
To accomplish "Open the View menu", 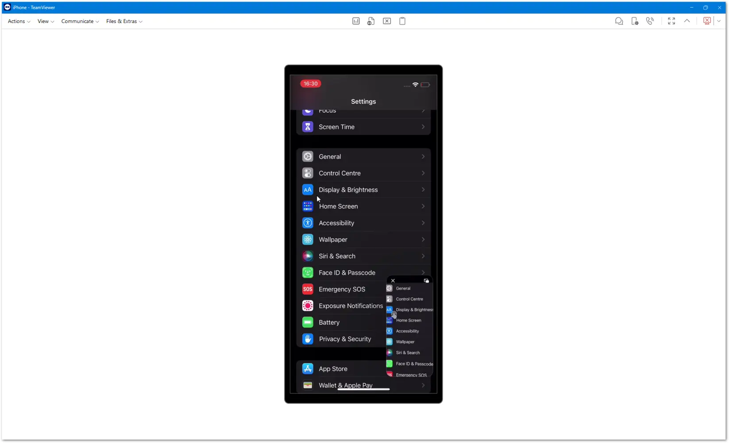I will click(x=46, y=21).
